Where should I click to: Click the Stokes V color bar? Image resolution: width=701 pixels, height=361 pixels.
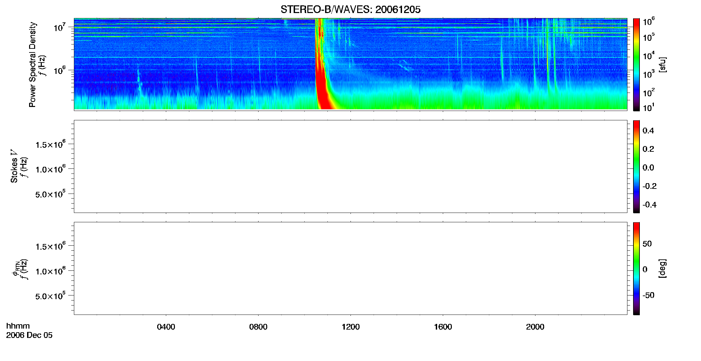(x=636, y=166)
